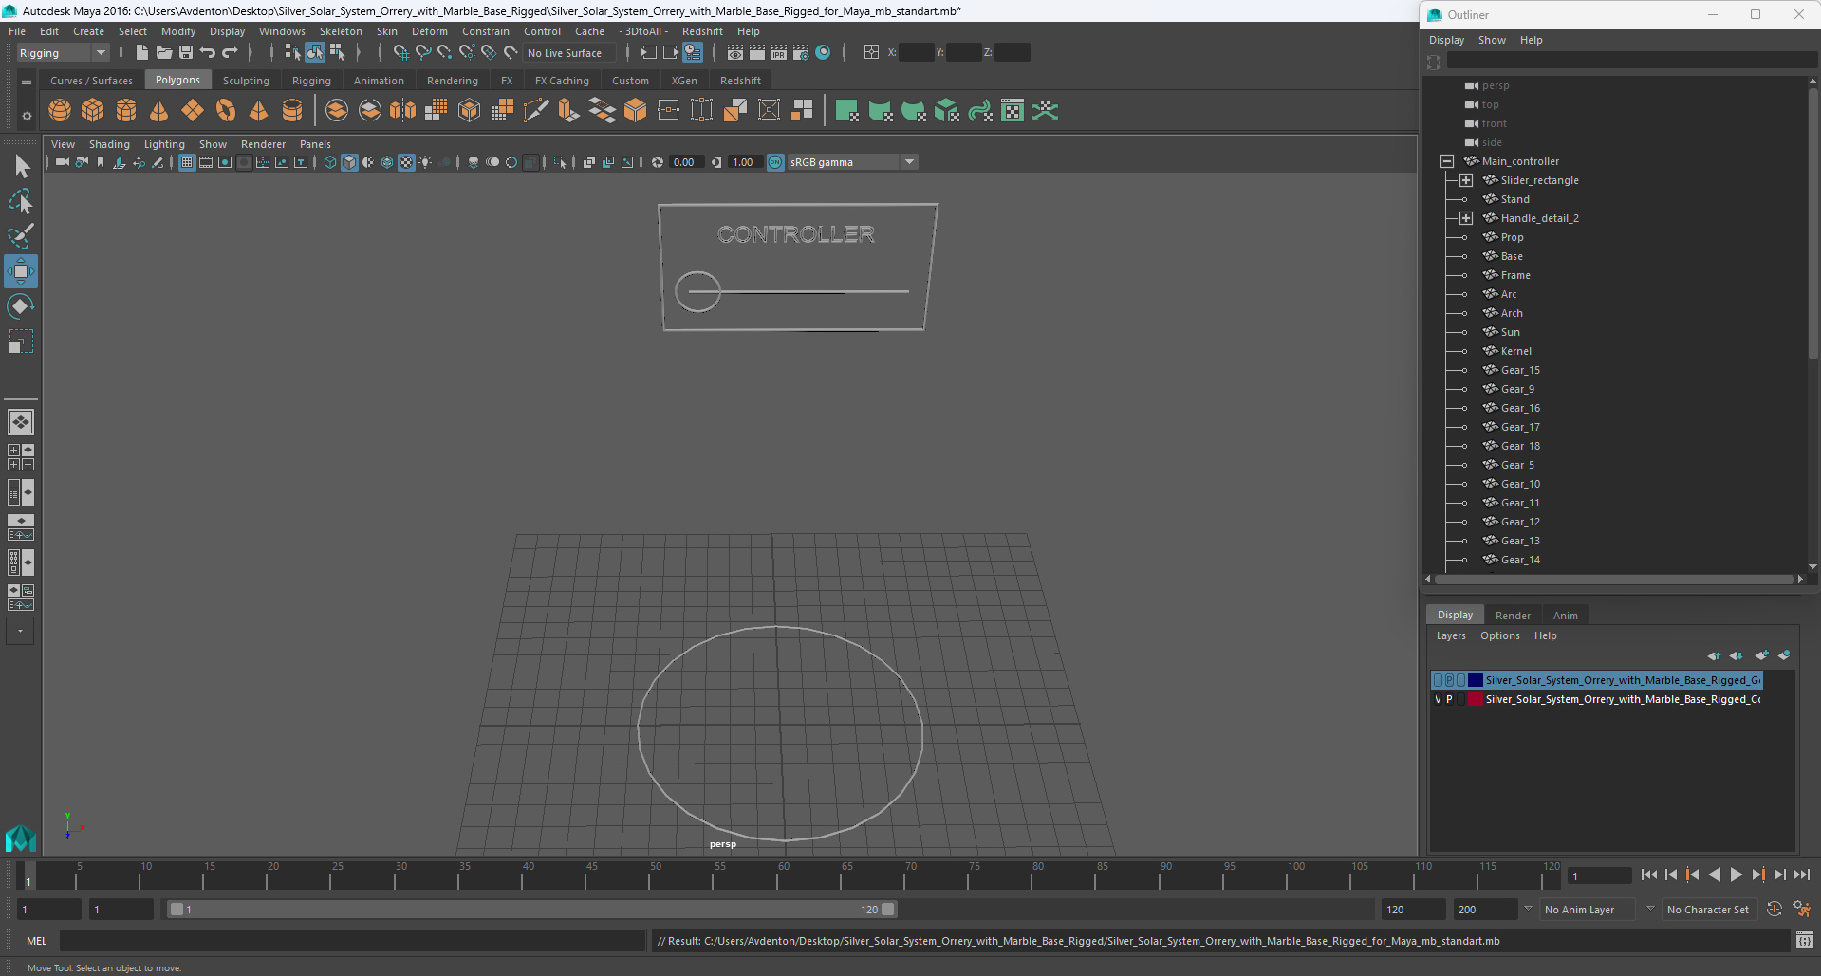Click the IPR render icon
1821x976 pixels.
[x=779, y=53]
